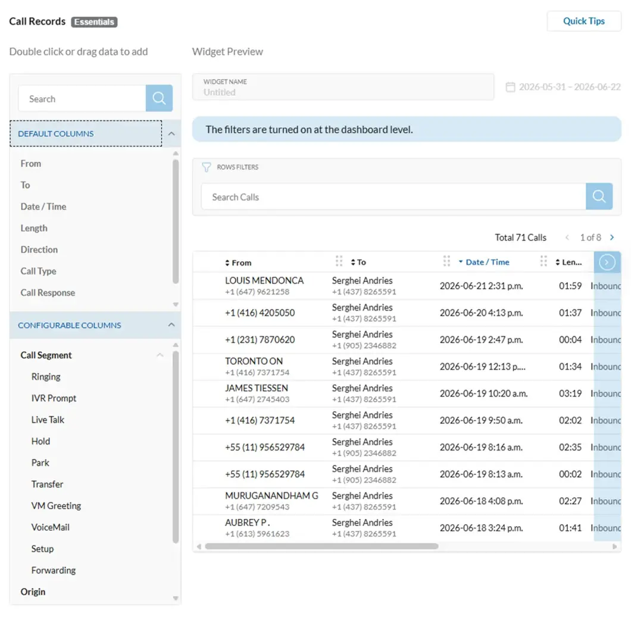This screenshot has height=632, width=631.
Task: Click +1 (231) 7870620 from number
Action: 260,340
